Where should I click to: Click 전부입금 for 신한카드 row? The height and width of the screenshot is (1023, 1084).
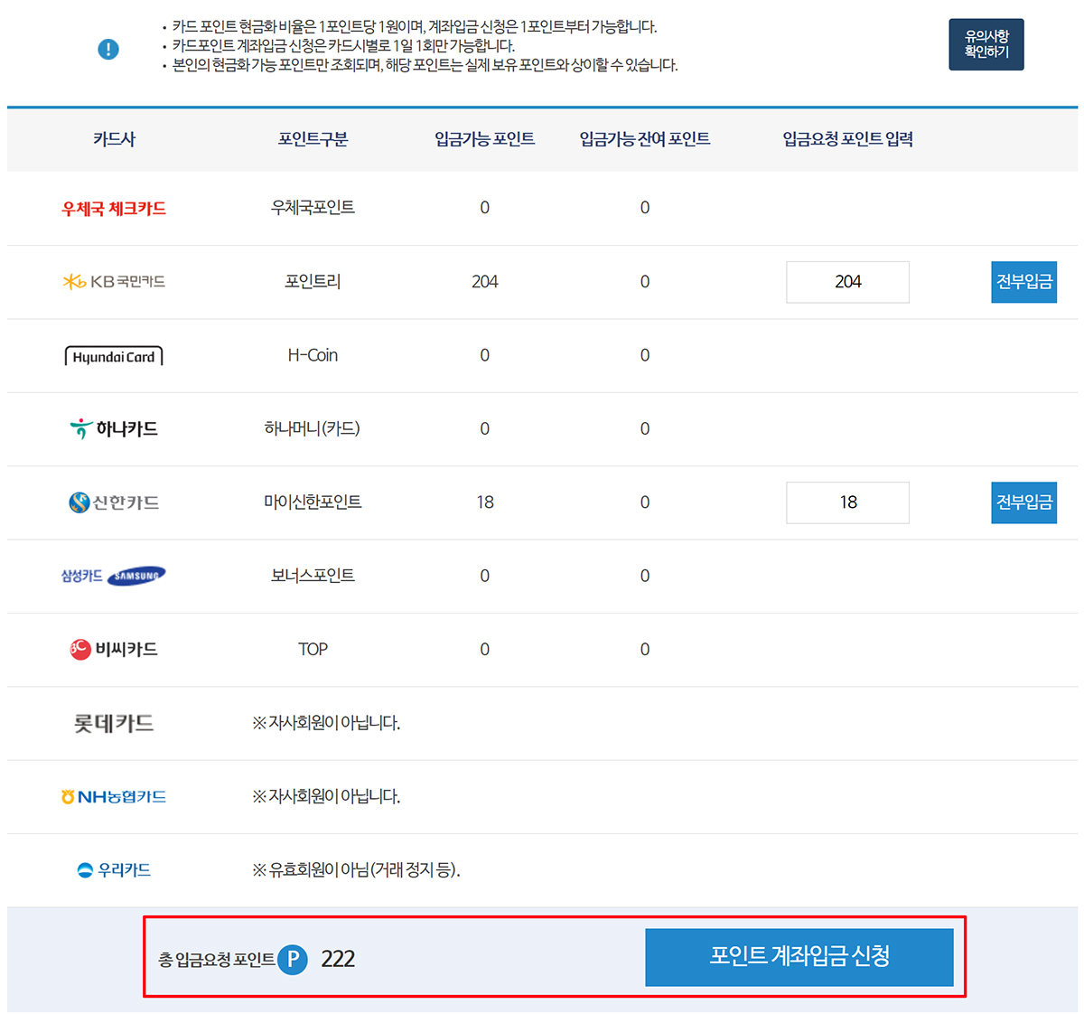tap(1024, 502)
